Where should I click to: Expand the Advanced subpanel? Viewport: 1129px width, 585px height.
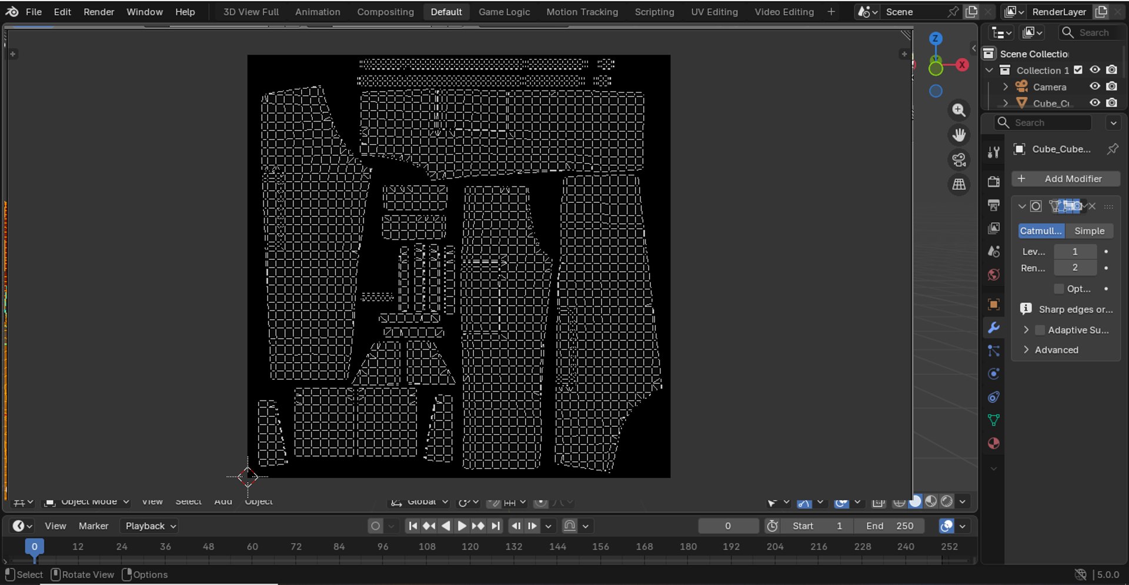tap(1026, 350)
